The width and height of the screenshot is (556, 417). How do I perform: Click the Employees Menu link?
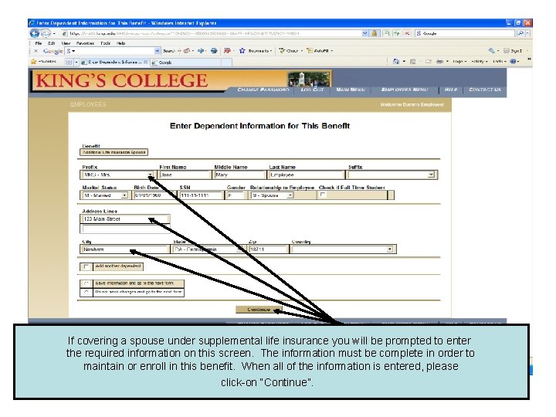click(405, 90)
